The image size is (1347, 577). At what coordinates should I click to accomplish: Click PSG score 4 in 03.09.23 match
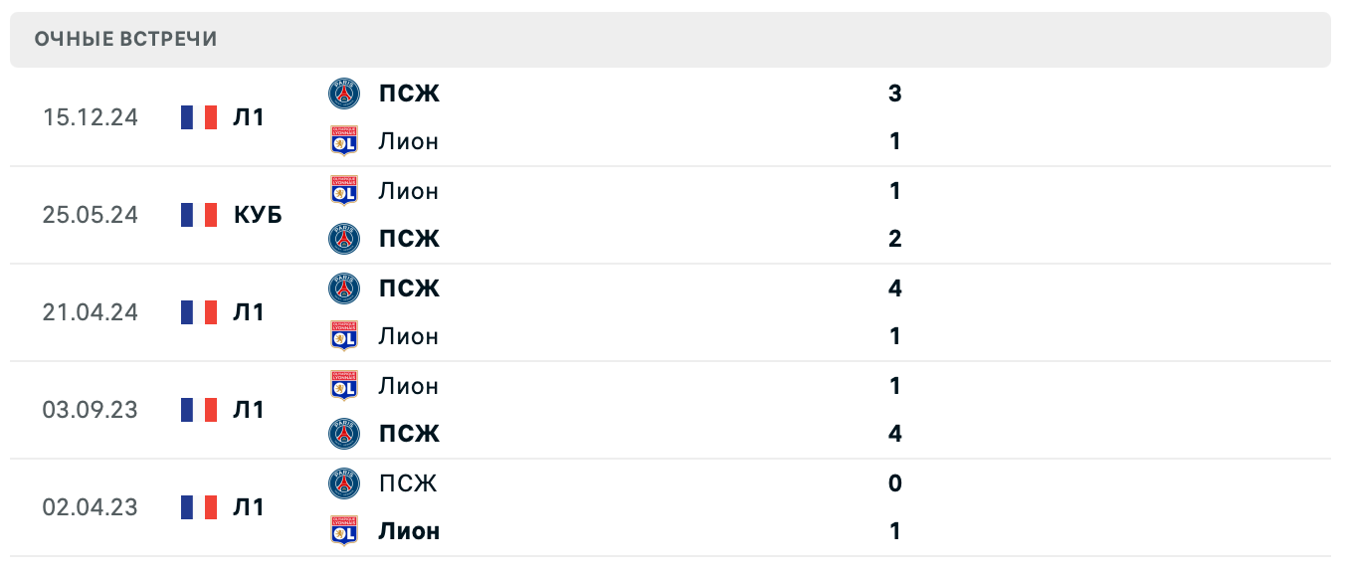[894, 434]
